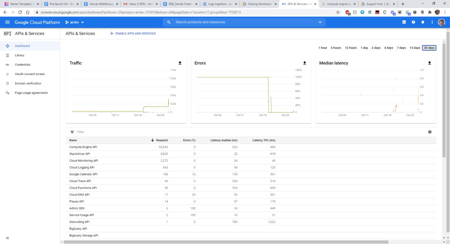Image resolution: width=450 pixels, height=244 pixels.
Task: Open Compute Engine API details
Action: 83,147
